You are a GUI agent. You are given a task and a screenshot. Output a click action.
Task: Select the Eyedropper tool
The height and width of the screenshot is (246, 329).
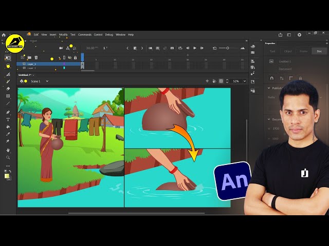point(8,134)
